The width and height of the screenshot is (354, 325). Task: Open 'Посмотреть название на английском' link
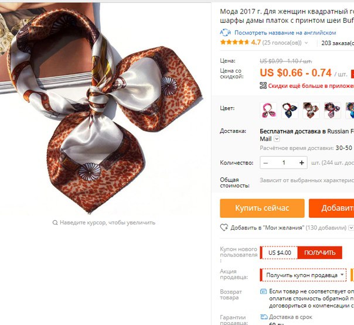[x=285, y=33]
